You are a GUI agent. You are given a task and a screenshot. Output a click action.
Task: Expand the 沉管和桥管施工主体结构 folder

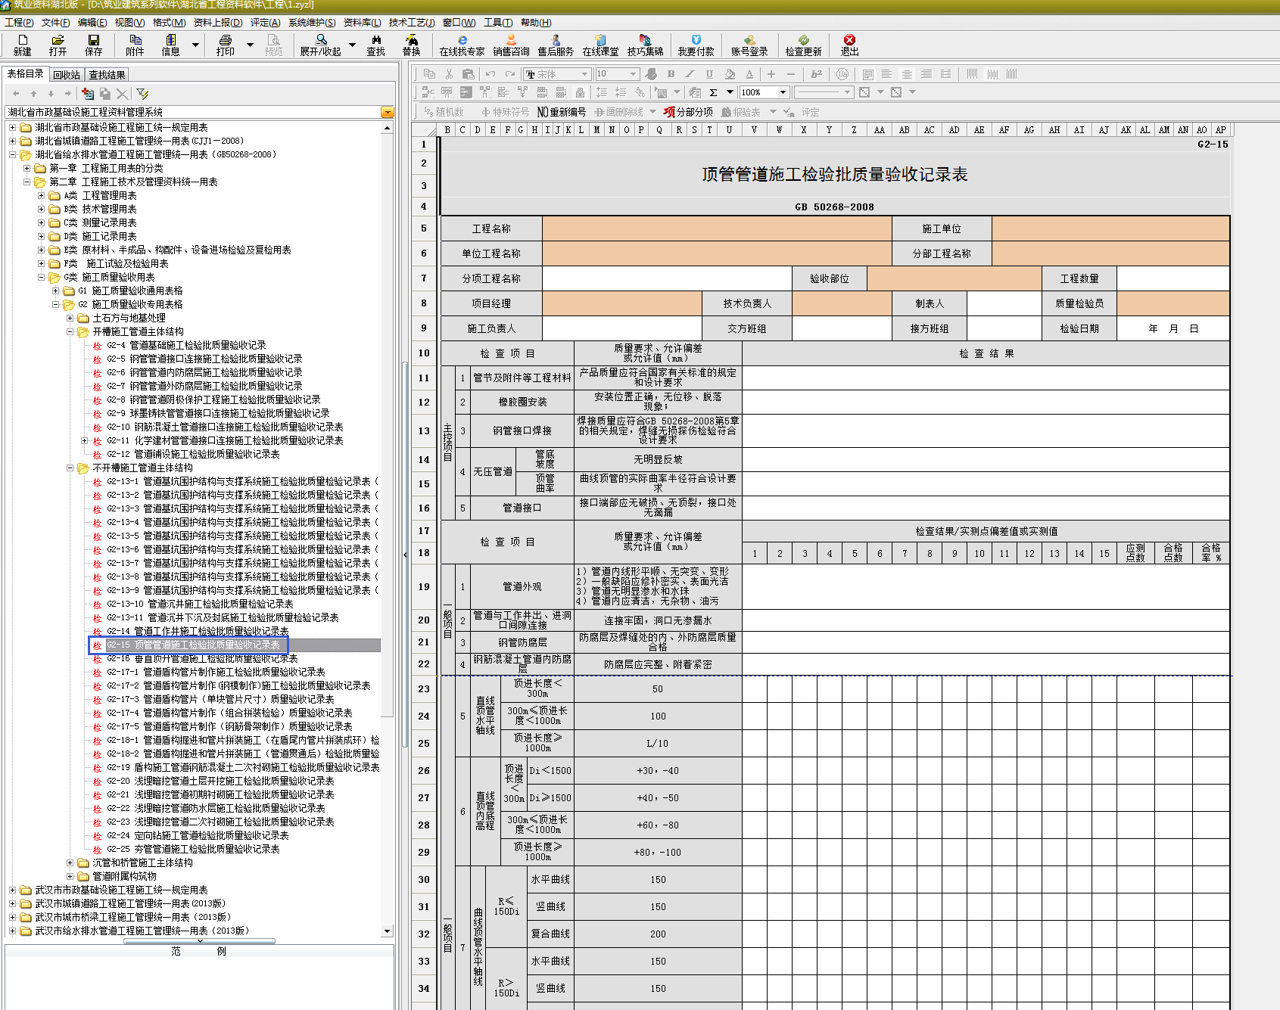[x=70, y=862]
